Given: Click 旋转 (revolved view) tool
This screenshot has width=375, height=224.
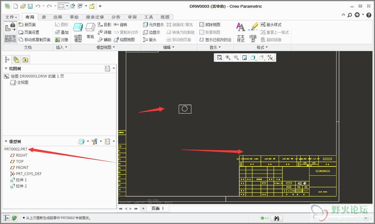Looking at the screenshot, I should tap(120, 25).
